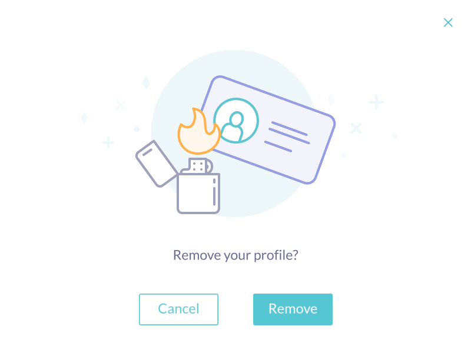The height and width of the screenshot is (353, 471).
Task: Click the X decoration right of card
Action: point(356,128)
